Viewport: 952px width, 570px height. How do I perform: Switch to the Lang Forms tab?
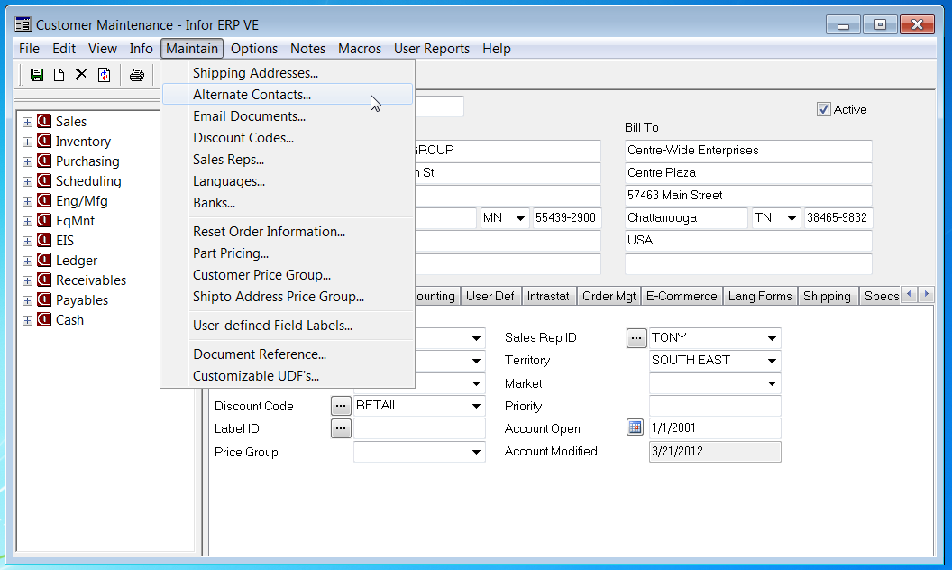(x=760, y=296)
